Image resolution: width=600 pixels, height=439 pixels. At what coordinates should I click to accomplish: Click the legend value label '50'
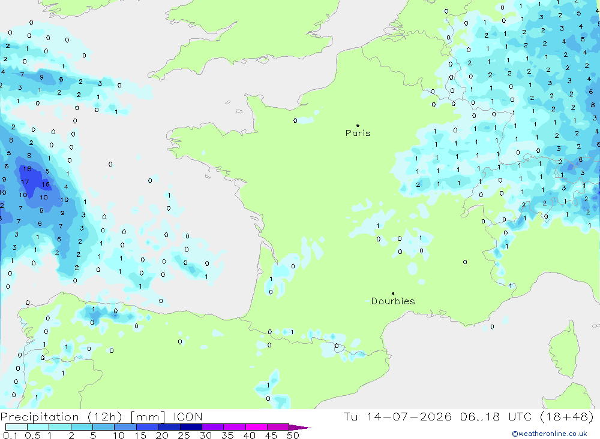pyautogui.click(x=293, y=435)
